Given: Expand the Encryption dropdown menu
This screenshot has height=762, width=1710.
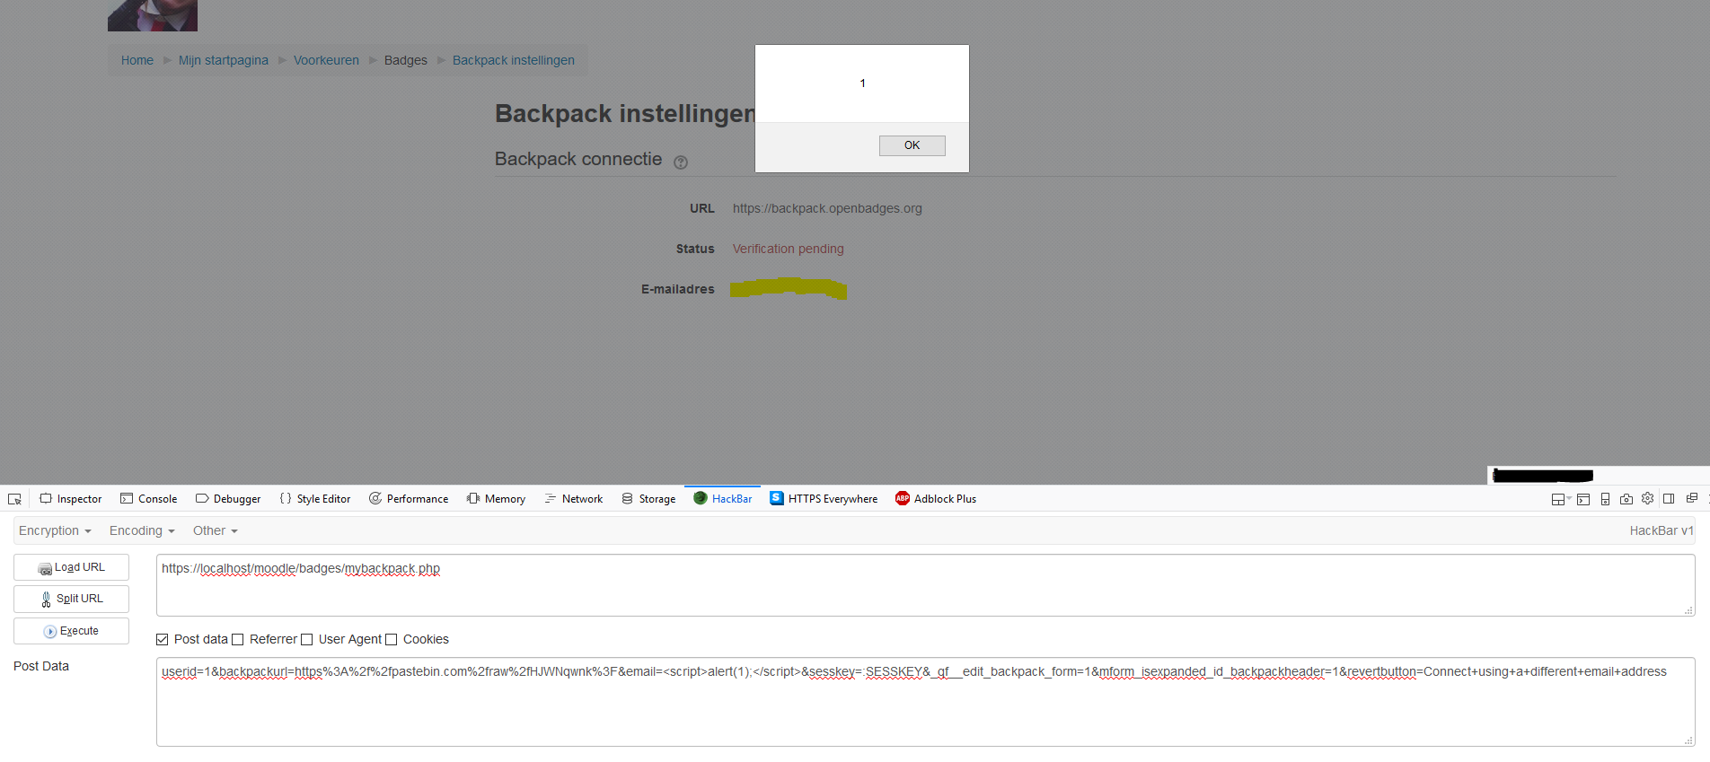Looking at the screenshot, I should coord(55,531).
